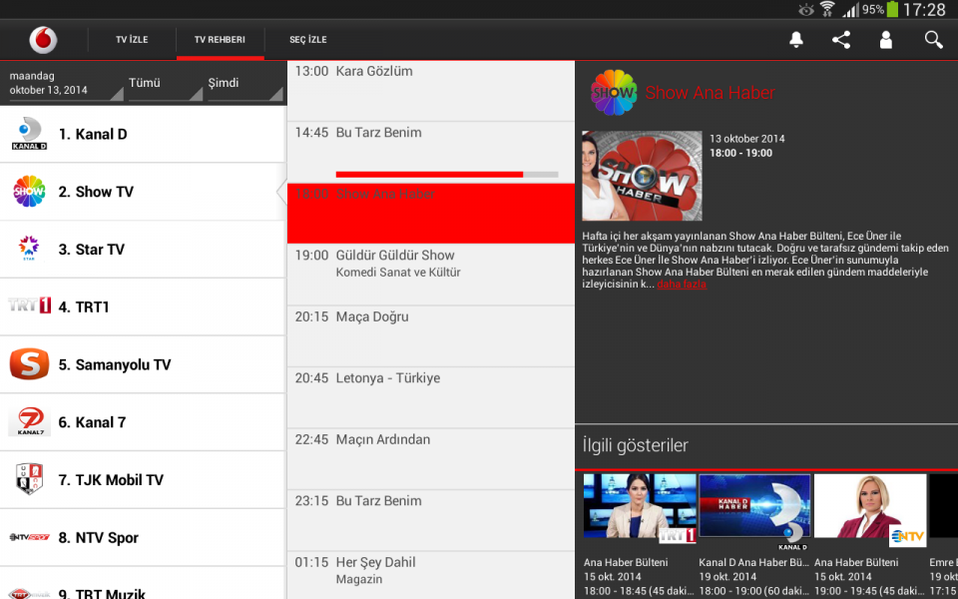Select channel 4. TRT1
Screen dimensions: 958x599
point(143,306)
